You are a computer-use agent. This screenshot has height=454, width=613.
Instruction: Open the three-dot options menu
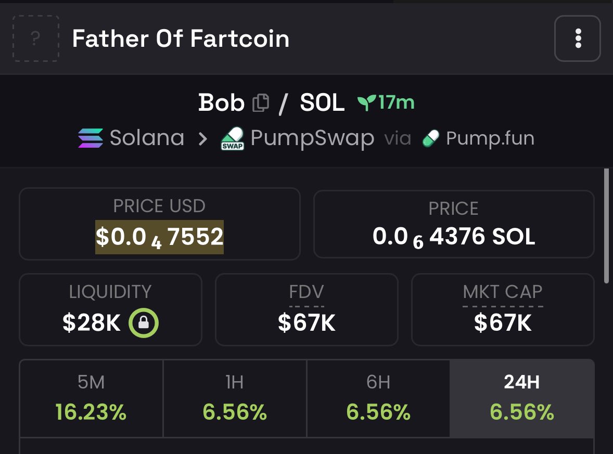[578, 38]
